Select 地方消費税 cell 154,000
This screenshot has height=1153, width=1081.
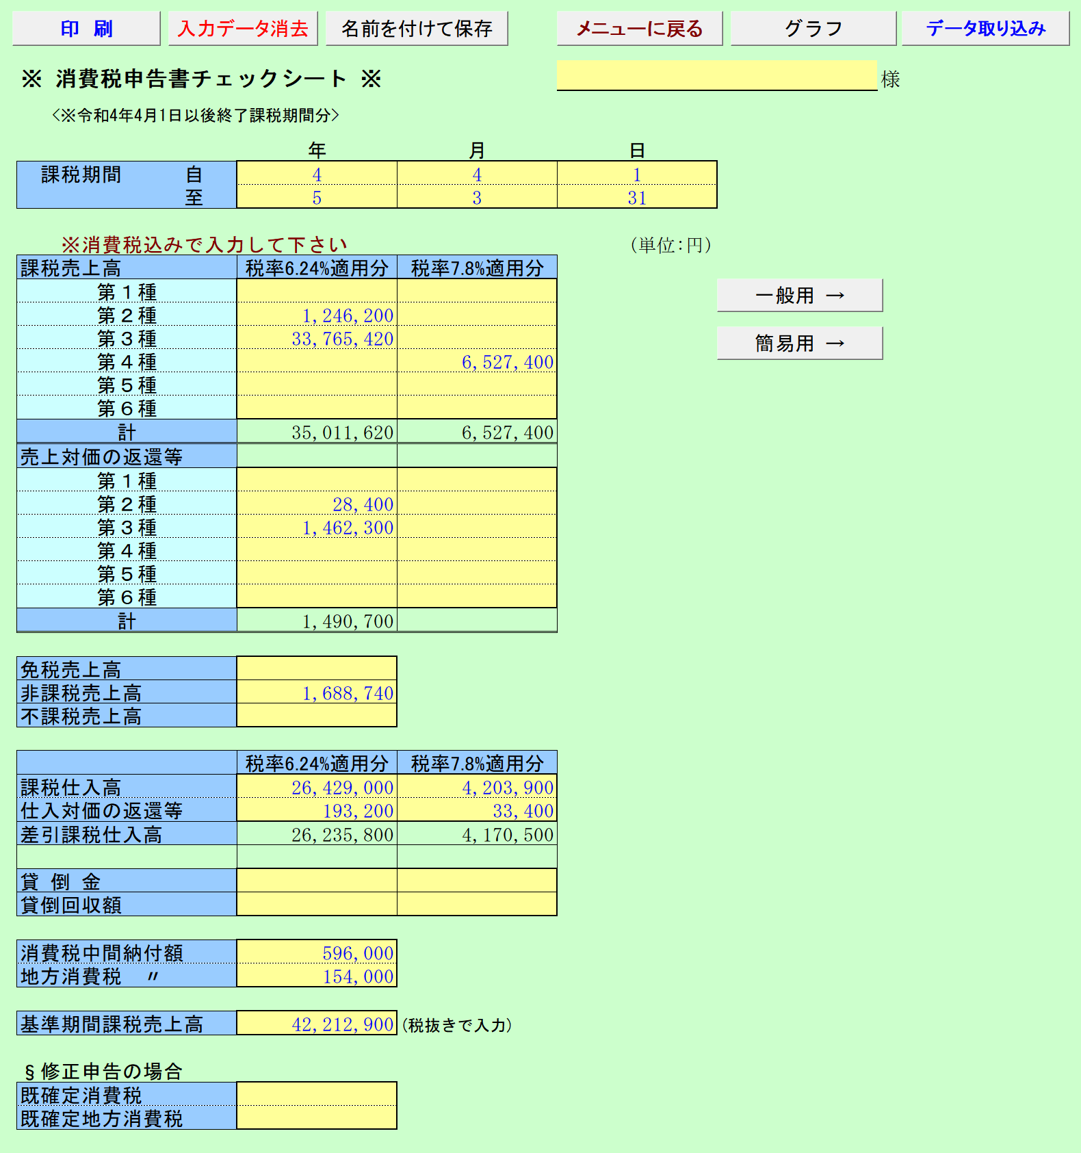tap(317, 976)
